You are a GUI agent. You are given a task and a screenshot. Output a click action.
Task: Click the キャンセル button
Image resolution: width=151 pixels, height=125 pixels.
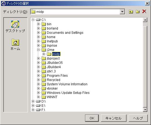[x=114, y=118]
